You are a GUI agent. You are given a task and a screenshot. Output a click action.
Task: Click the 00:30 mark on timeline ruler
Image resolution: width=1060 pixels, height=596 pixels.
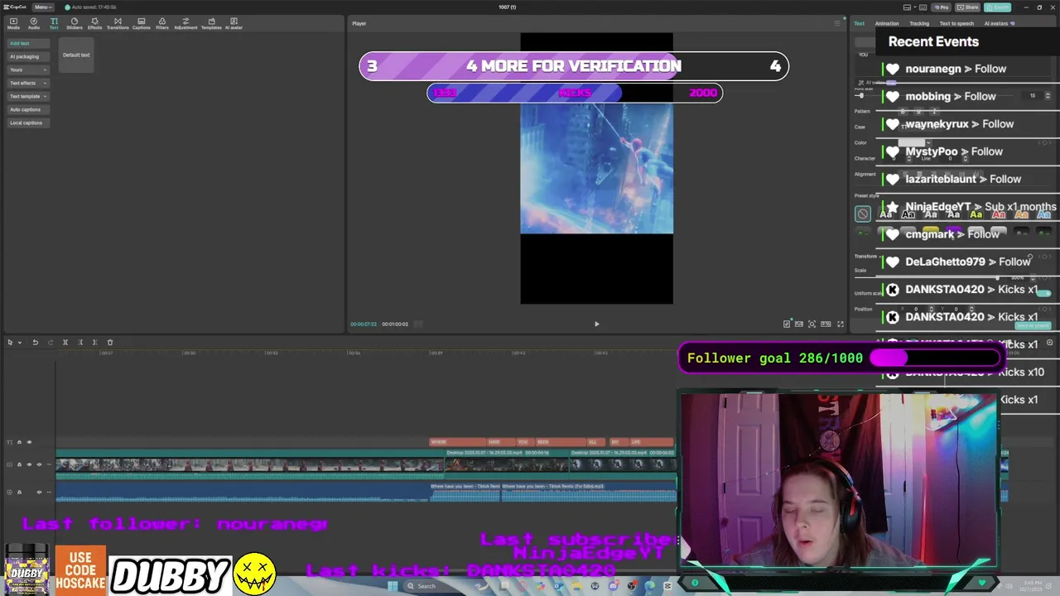click(x=189, y=353)
